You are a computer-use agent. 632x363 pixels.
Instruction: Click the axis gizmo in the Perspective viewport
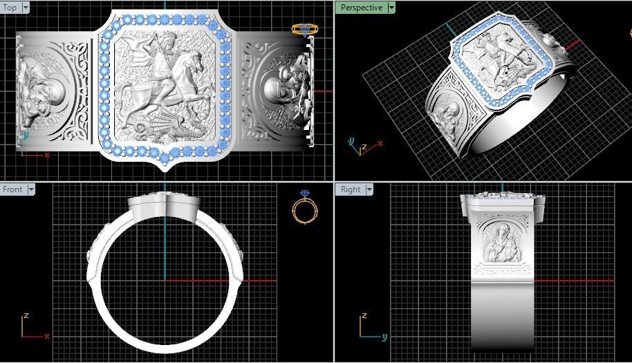pyautogui.click(x=365, y=146)
